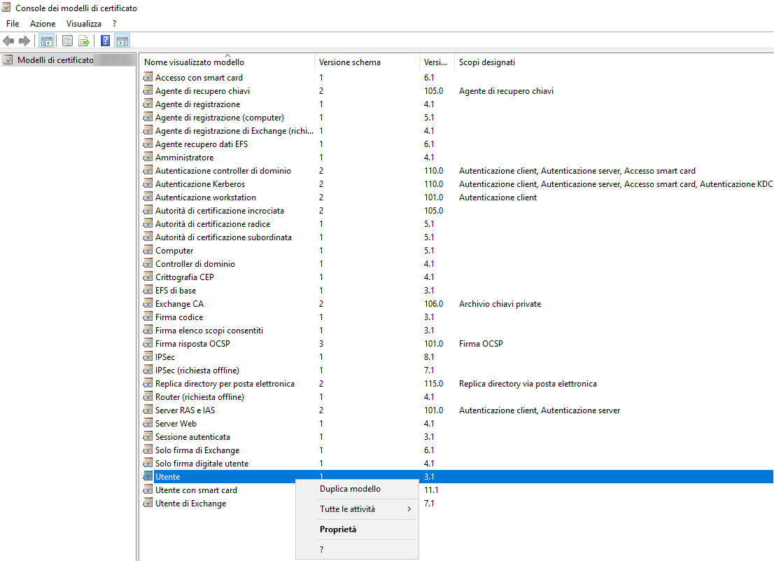Click the Back arrow in the toolbar
Image resolution: width=774 pixels, height=561 pixels.
(8, 41)
